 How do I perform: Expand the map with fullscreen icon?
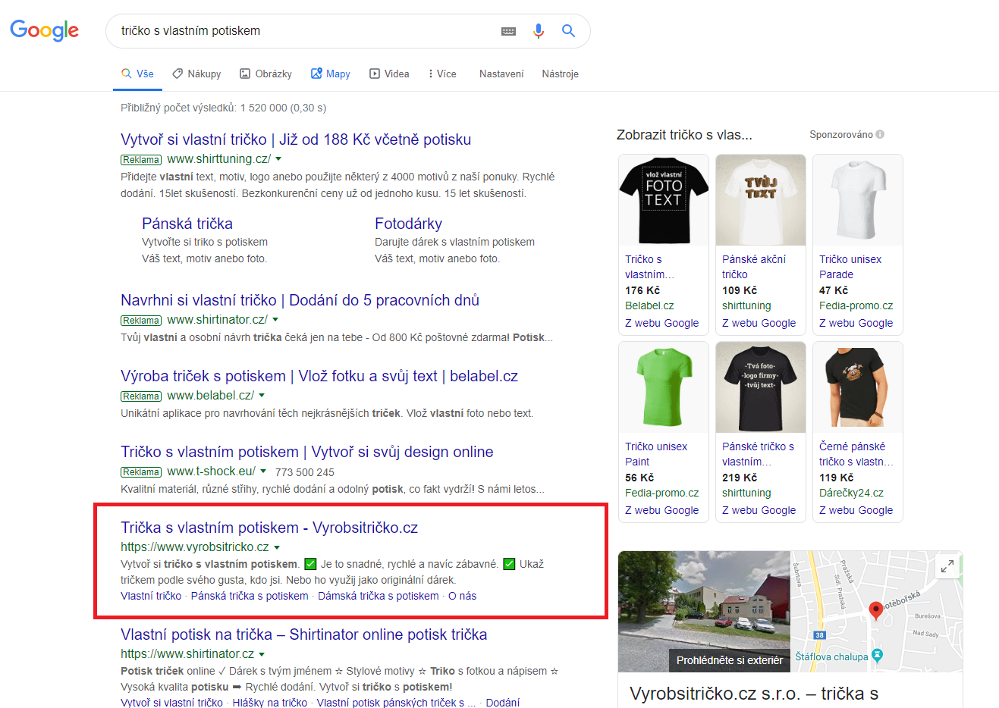coord(947,566)
